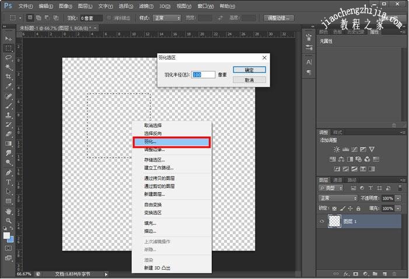Toggle the 消除锯齿 anti-alias checkbox

[107, 18]
